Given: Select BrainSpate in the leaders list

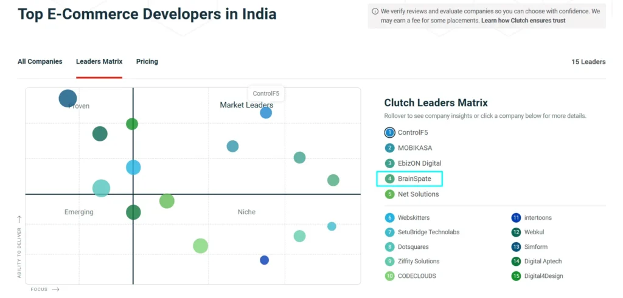Looking at the screenshot, I should point(409,179).
